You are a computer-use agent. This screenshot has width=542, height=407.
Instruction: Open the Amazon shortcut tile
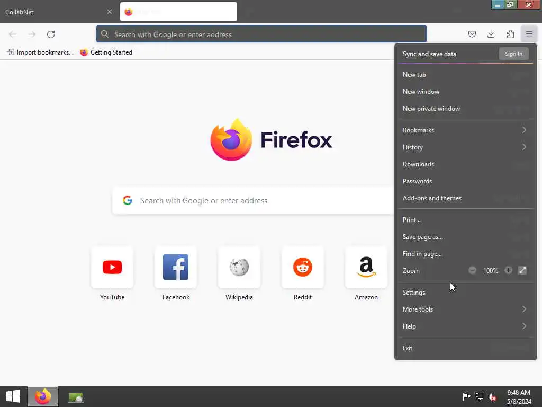click(366, 274)
